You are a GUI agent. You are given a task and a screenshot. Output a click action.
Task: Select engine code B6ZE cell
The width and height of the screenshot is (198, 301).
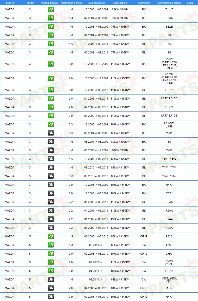(169, 27)
